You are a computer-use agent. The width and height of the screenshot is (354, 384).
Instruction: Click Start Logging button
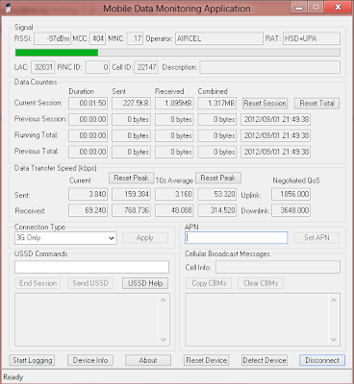tap(32, 360)
